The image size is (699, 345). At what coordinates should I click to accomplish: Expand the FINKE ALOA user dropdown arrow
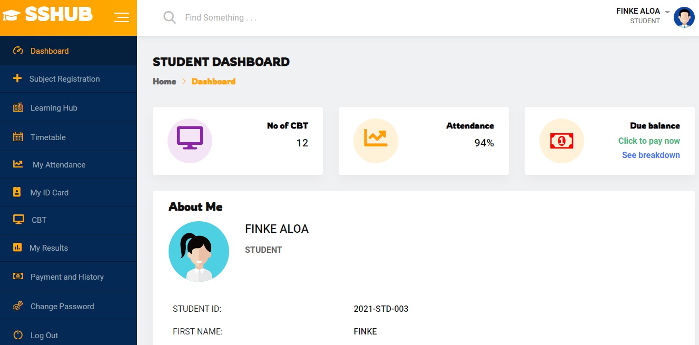pos(667,12)
